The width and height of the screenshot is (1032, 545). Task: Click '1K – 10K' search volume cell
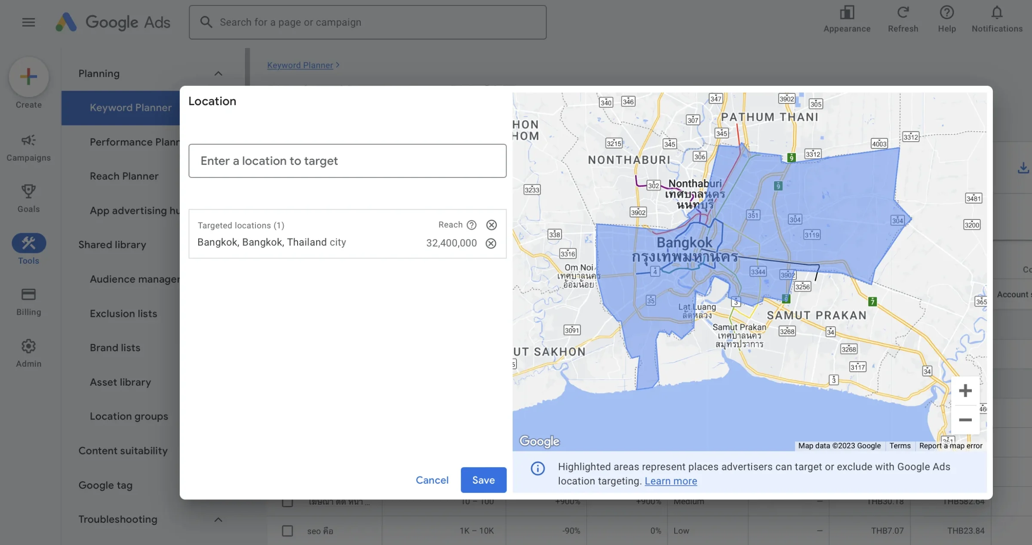click(x=476, y=531)
